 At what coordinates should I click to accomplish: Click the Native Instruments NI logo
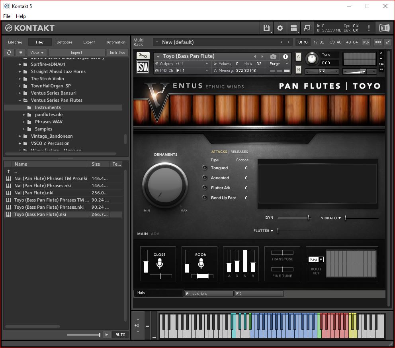(384, 28)
